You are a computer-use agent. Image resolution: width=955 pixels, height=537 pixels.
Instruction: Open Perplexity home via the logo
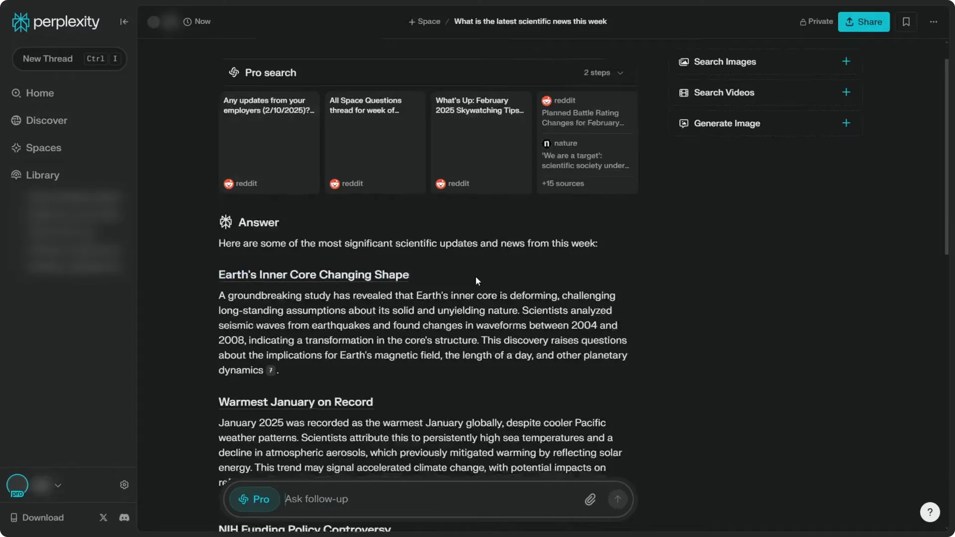(x=55, y=22)
